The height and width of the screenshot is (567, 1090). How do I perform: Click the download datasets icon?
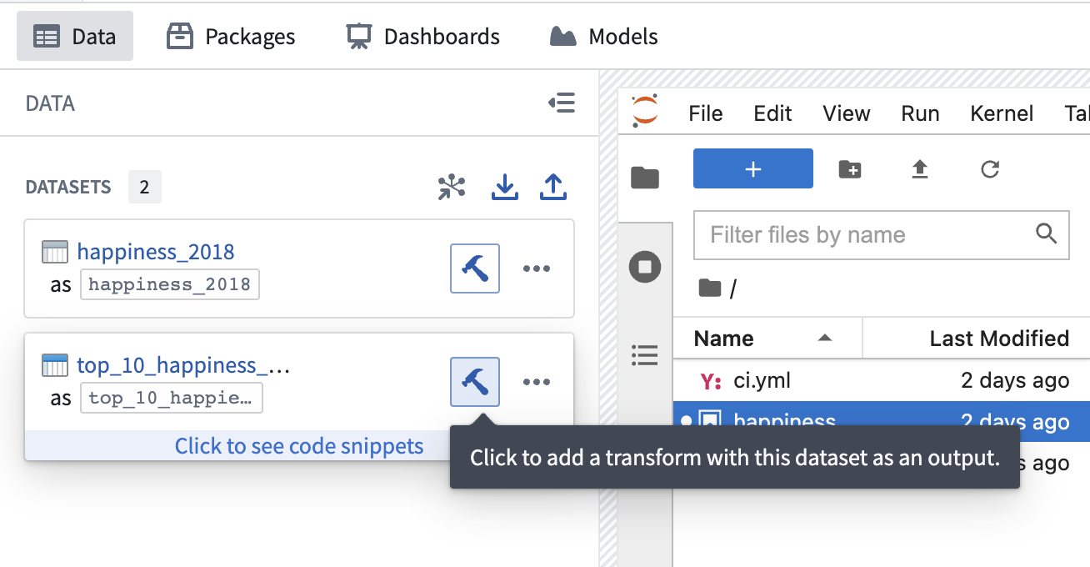point(504,187)
